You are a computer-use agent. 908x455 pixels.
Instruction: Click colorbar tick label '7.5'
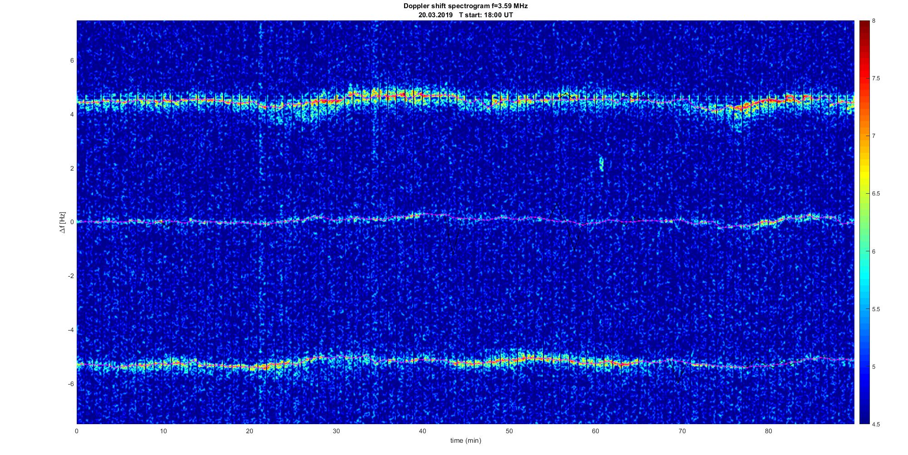pyautogui.click(x=876, y=78)
